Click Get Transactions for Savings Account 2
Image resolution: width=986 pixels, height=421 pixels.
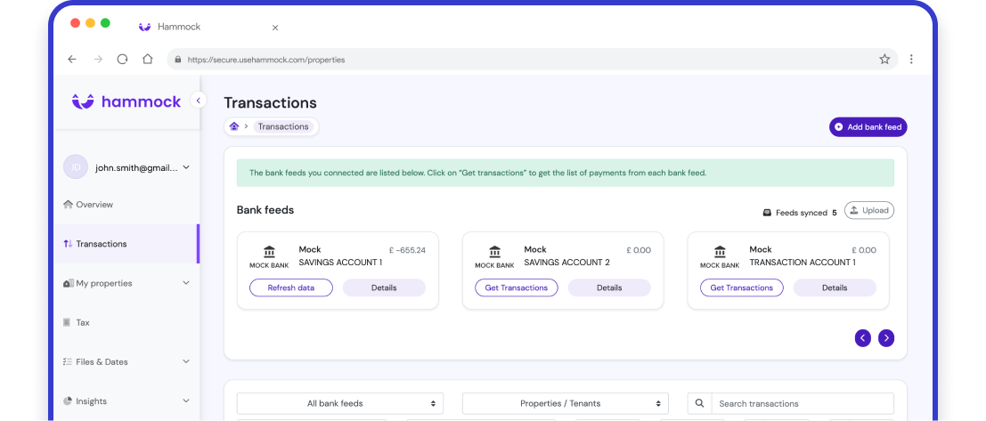point(516,287)
